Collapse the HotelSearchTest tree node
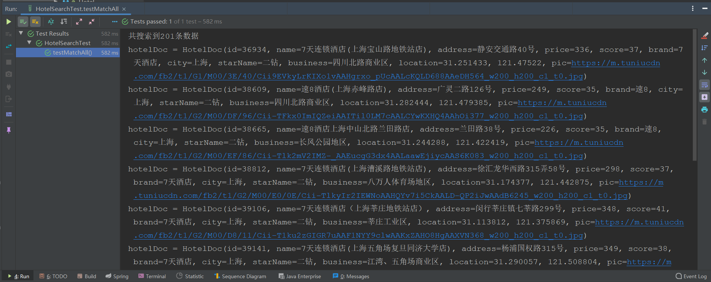The height and width of the screenshot is (282, 711). [x=29, y=43]
